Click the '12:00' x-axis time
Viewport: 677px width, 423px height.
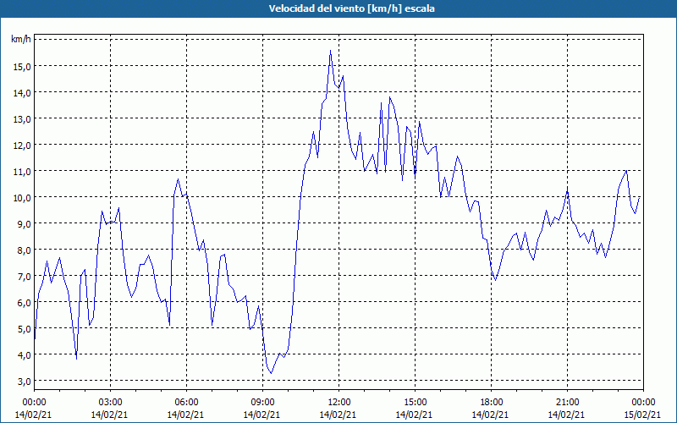click(339, 403)
